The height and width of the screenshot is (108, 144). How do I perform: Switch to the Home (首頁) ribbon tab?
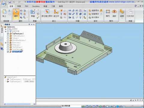(x=11, y=6)
